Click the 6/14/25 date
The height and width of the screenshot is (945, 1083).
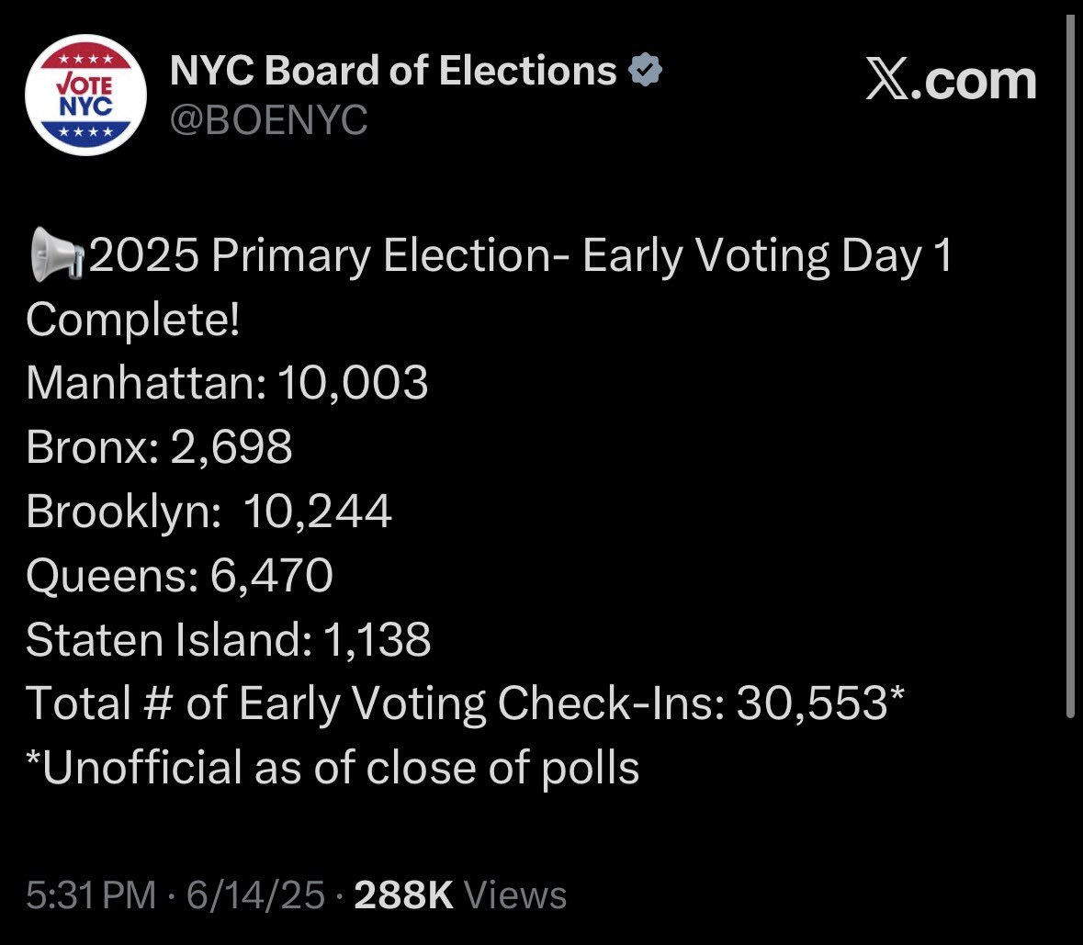tap(255, 895)
